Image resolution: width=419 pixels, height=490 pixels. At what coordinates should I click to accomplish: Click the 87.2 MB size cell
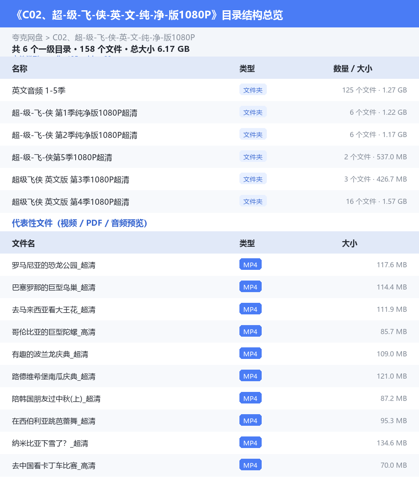(x=393, y=398)
